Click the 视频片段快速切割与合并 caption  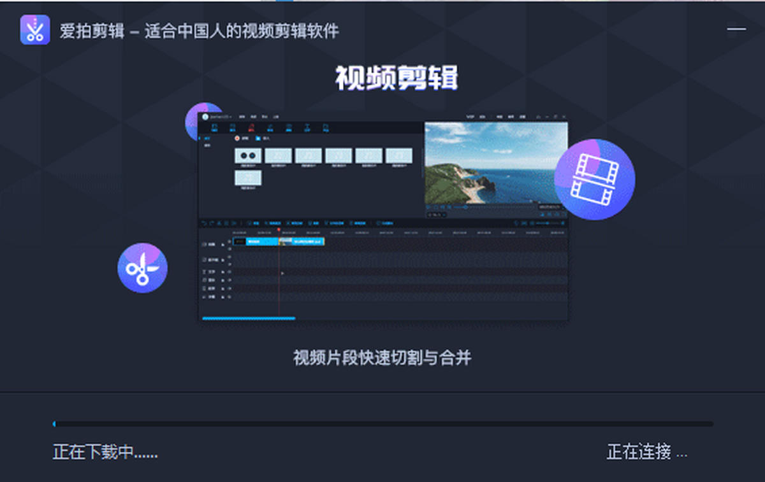(x=382, y=357)
